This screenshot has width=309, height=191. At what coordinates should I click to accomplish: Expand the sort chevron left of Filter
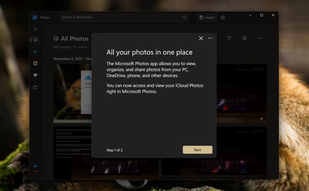click(220, 39)
